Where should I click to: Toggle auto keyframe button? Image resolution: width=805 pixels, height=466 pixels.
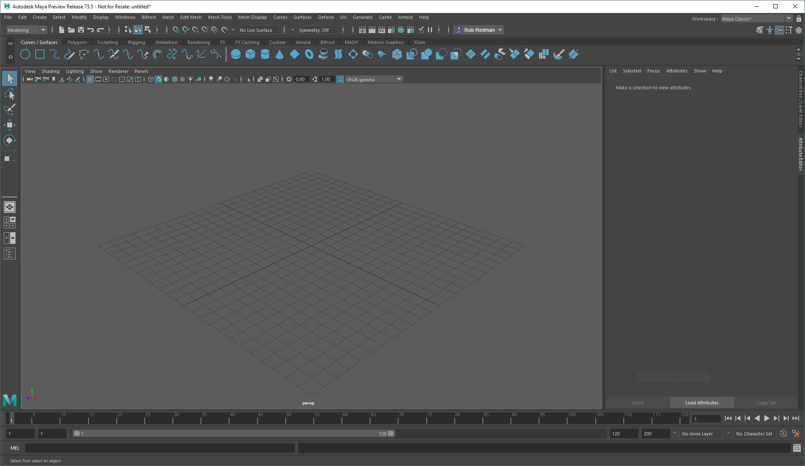(x=783, y=433)
